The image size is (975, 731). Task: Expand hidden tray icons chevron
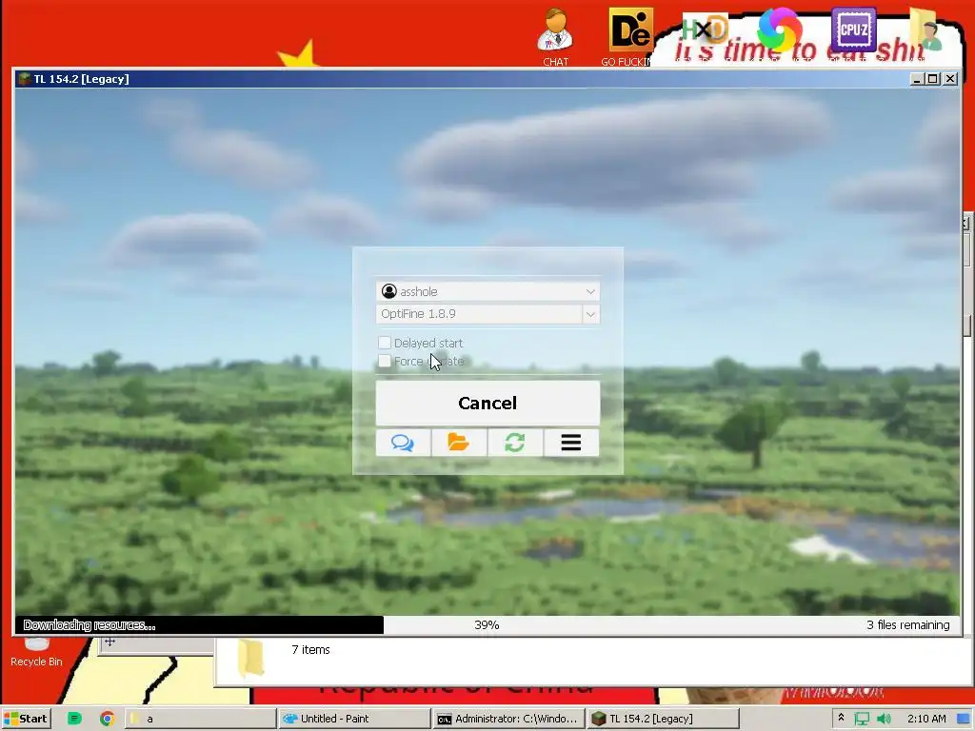841,718
